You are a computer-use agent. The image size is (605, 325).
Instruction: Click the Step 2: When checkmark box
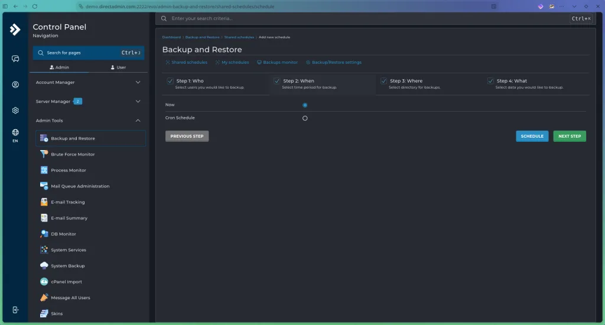(277, 81)
